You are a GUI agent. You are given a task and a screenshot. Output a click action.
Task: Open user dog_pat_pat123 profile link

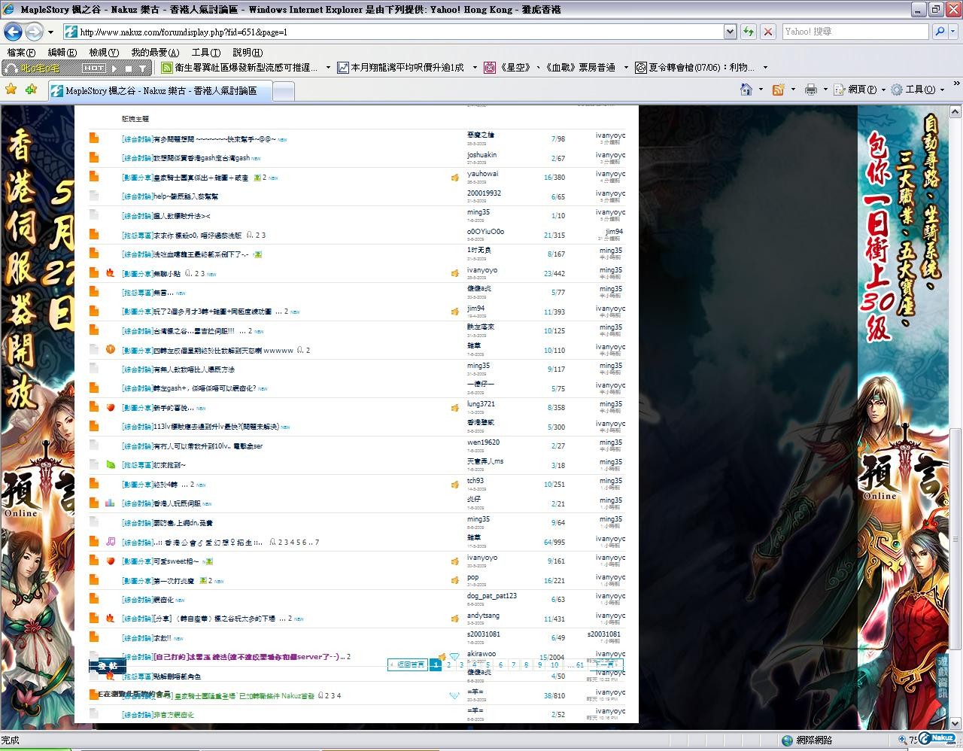click(492, 595)
